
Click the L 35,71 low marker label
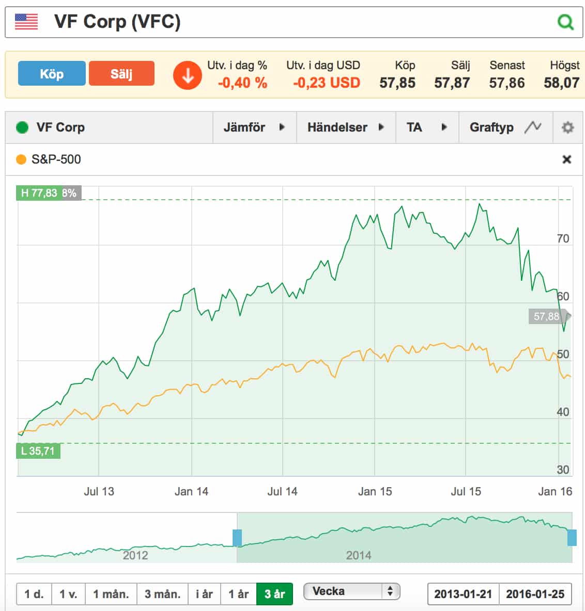tap(38, 451)
